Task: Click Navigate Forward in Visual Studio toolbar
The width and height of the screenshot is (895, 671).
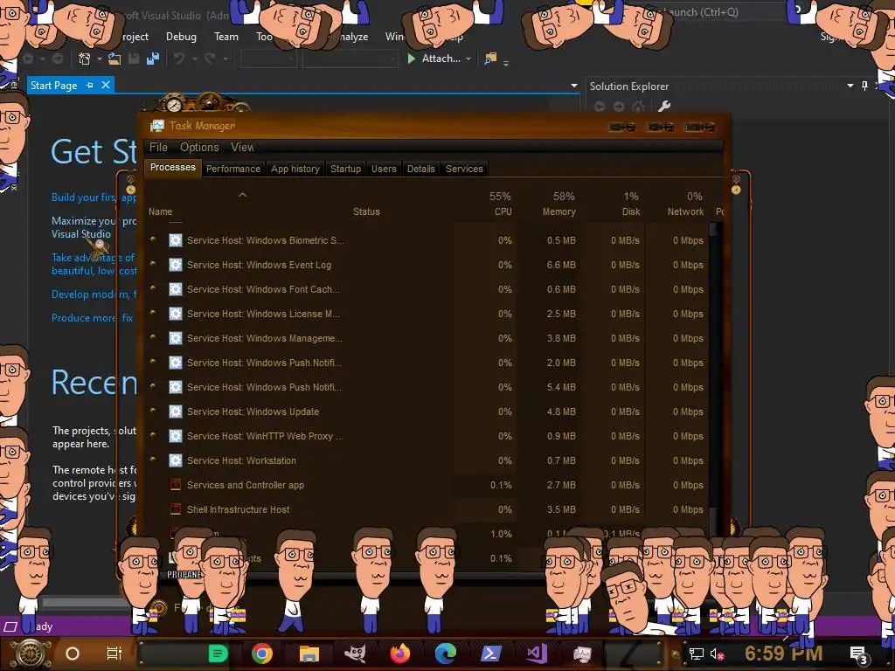Action: tap(57, 59)
